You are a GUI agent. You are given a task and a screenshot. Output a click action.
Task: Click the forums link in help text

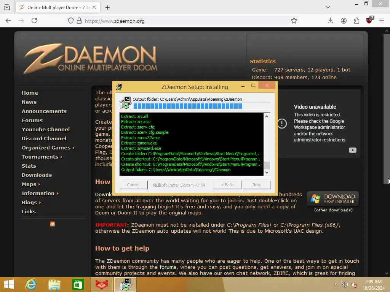[168, 267]
